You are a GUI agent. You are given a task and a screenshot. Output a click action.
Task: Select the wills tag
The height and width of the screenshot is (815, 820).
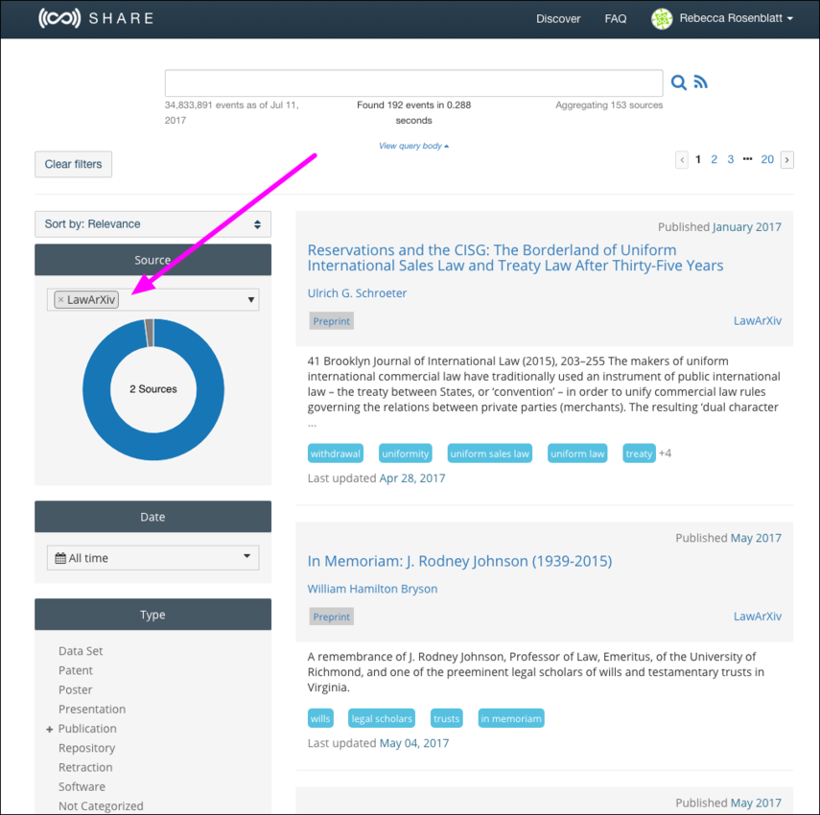pyautogui.click(x=320, y=718)
